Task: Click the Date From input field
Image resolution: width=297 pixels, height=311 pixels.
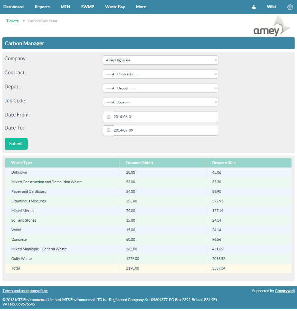Action: 164,117
